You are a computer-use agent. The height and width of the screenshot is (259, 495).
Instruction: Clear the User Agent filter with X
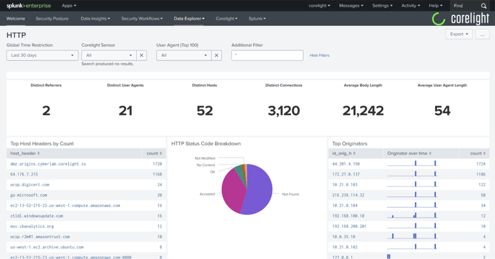(217, 56)
